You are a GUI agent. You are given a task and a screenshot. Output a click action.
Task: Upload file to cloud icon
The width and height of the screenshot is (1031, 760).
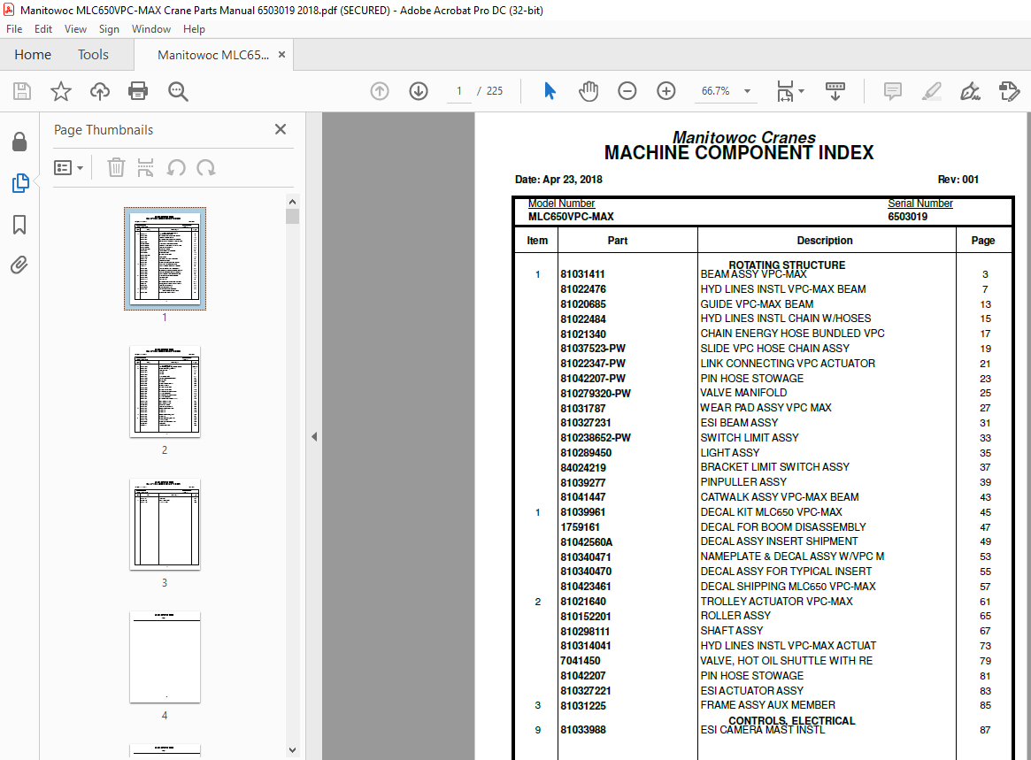click(x=100, y=91)
